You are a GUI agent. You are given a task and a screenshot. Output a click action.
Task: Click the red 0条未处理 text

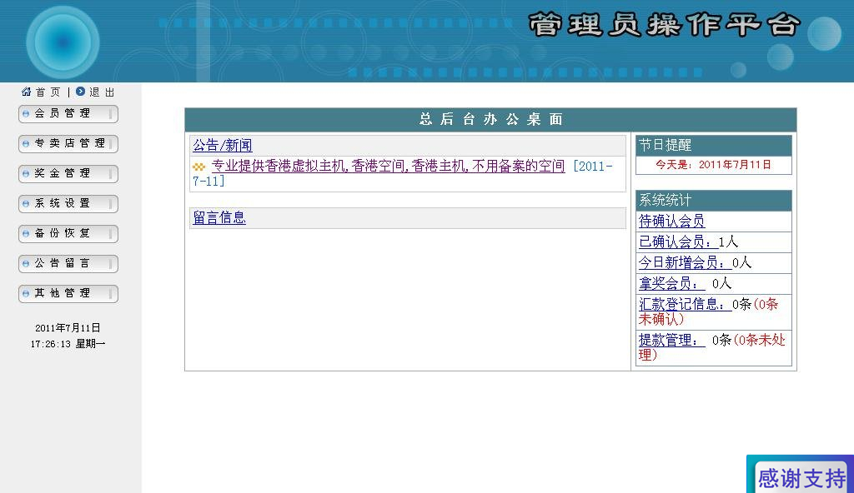pos(711,347)
